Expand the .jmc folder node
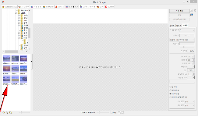The image size is (198, 116). pyautogui.click(x=19, y=18)
